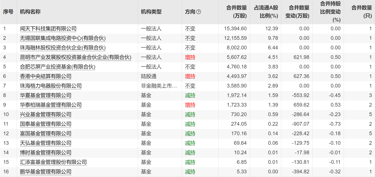Open the 汇添富基金管理股份有限公司 link
The height and width of the screenshot is (177, 375).
53,162
